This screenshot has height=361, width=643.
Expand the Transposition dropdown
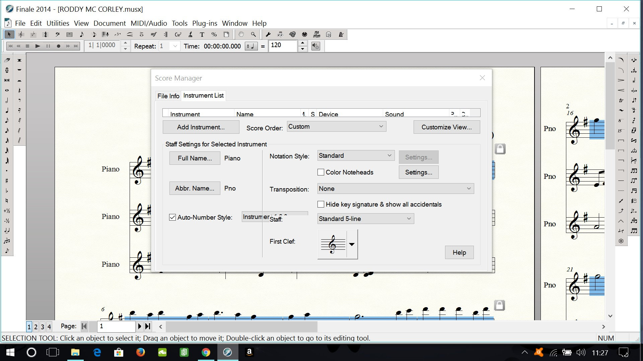(396, 189)
